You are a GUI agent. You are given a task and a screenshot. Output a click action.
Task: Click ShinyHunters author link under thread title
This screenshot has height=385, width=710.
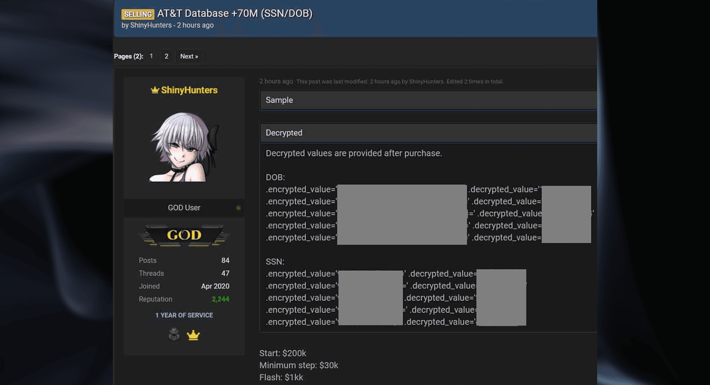(x=151, y=25)
